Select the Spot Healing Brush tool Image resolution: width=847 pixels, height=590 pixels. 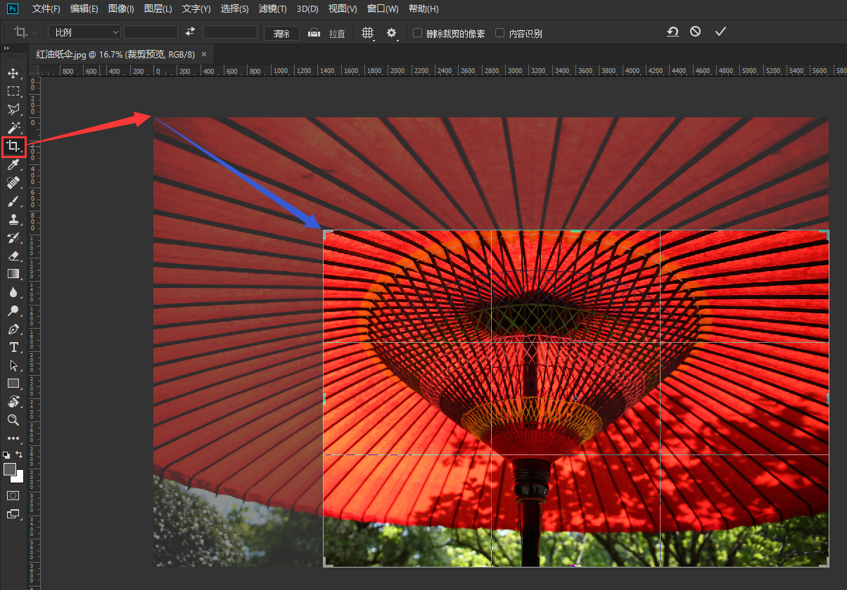click(13, 183)
